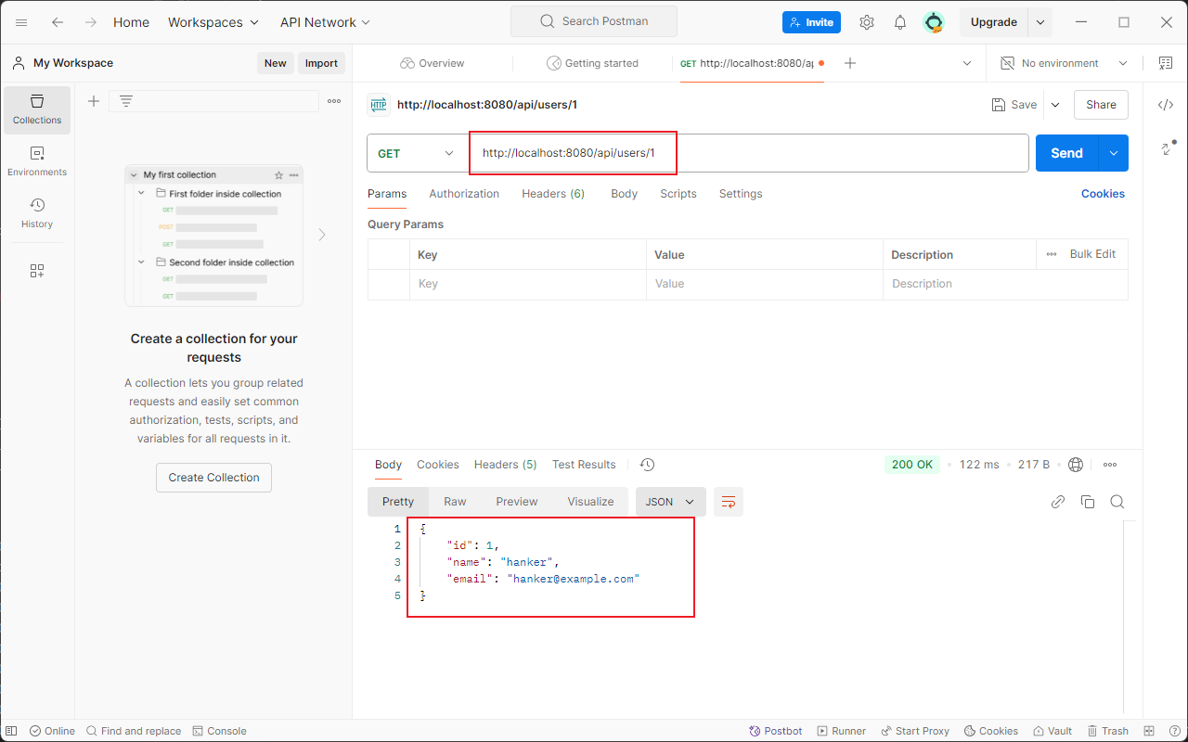Screen dimensions: 1188x742
Task: Open the Test Results response tab
Action: pyautogui.click(x=584, y=465)
